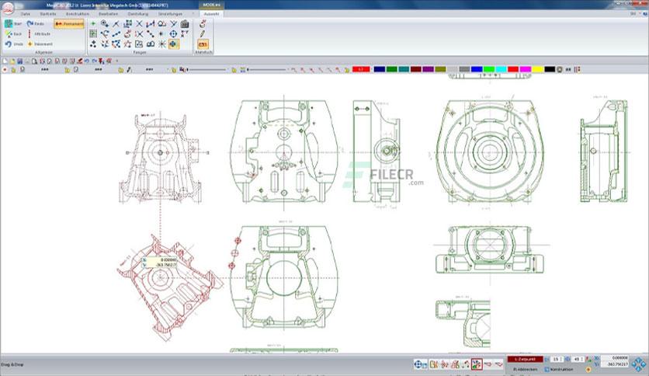Open the Datei menu tab
The height and width of the screenshot is (376, 649).
click(x=26, y=14)
